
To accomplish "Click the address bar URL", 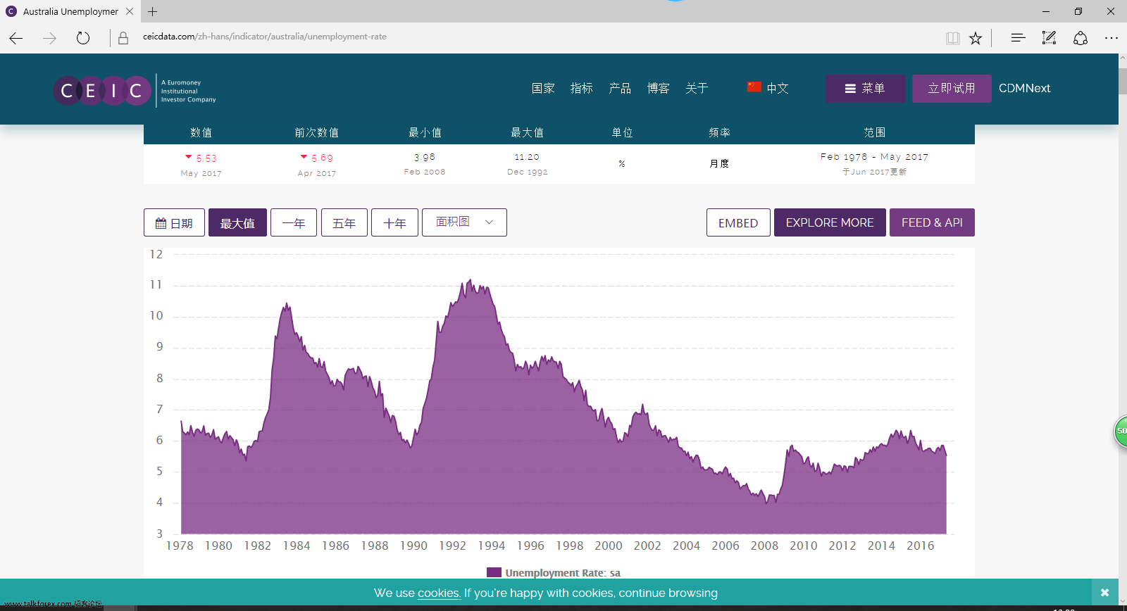I will [x=265, y=37].
